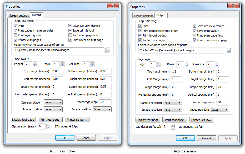The image size is (245, 154).
Task: Click the Top margin (inches) field
Action: (x=57, y=71)
